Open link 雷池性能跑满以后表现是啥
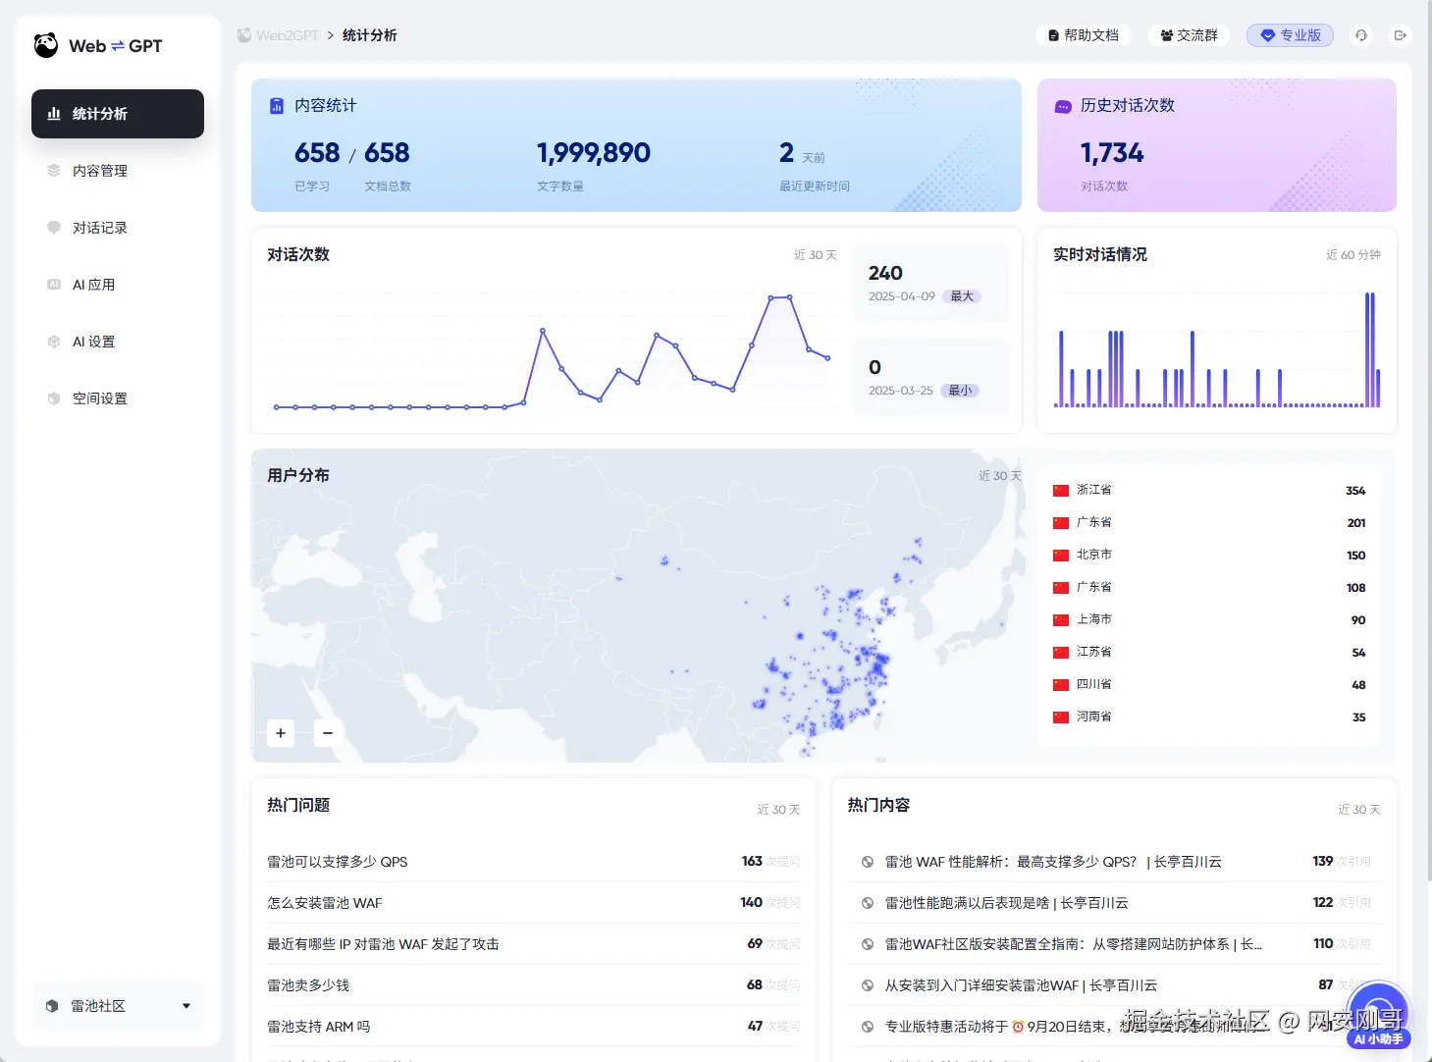This screenshot has width=1432, height=1062. (x=1006, y=903)
